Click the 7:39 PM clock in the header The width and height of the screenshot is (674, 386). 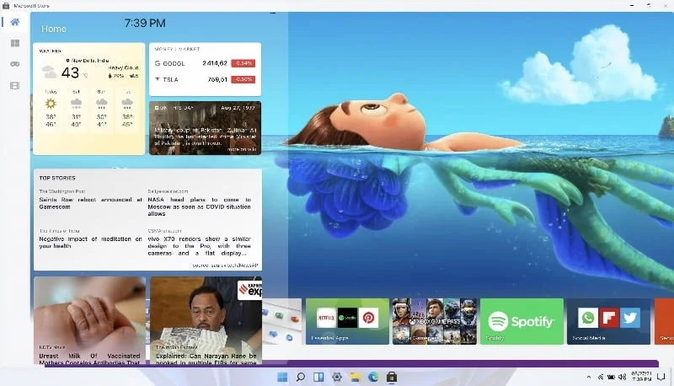[x=145, y=24]
